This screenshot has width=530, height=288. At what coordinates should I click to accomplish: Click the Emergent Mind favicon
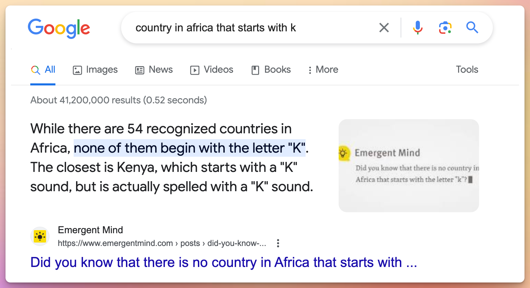40,236
